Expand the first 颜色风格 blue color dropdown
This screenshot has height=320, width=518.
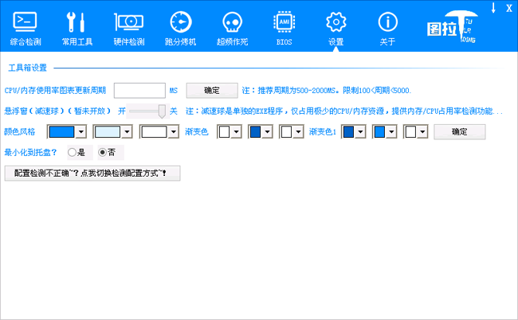point(80,132)
